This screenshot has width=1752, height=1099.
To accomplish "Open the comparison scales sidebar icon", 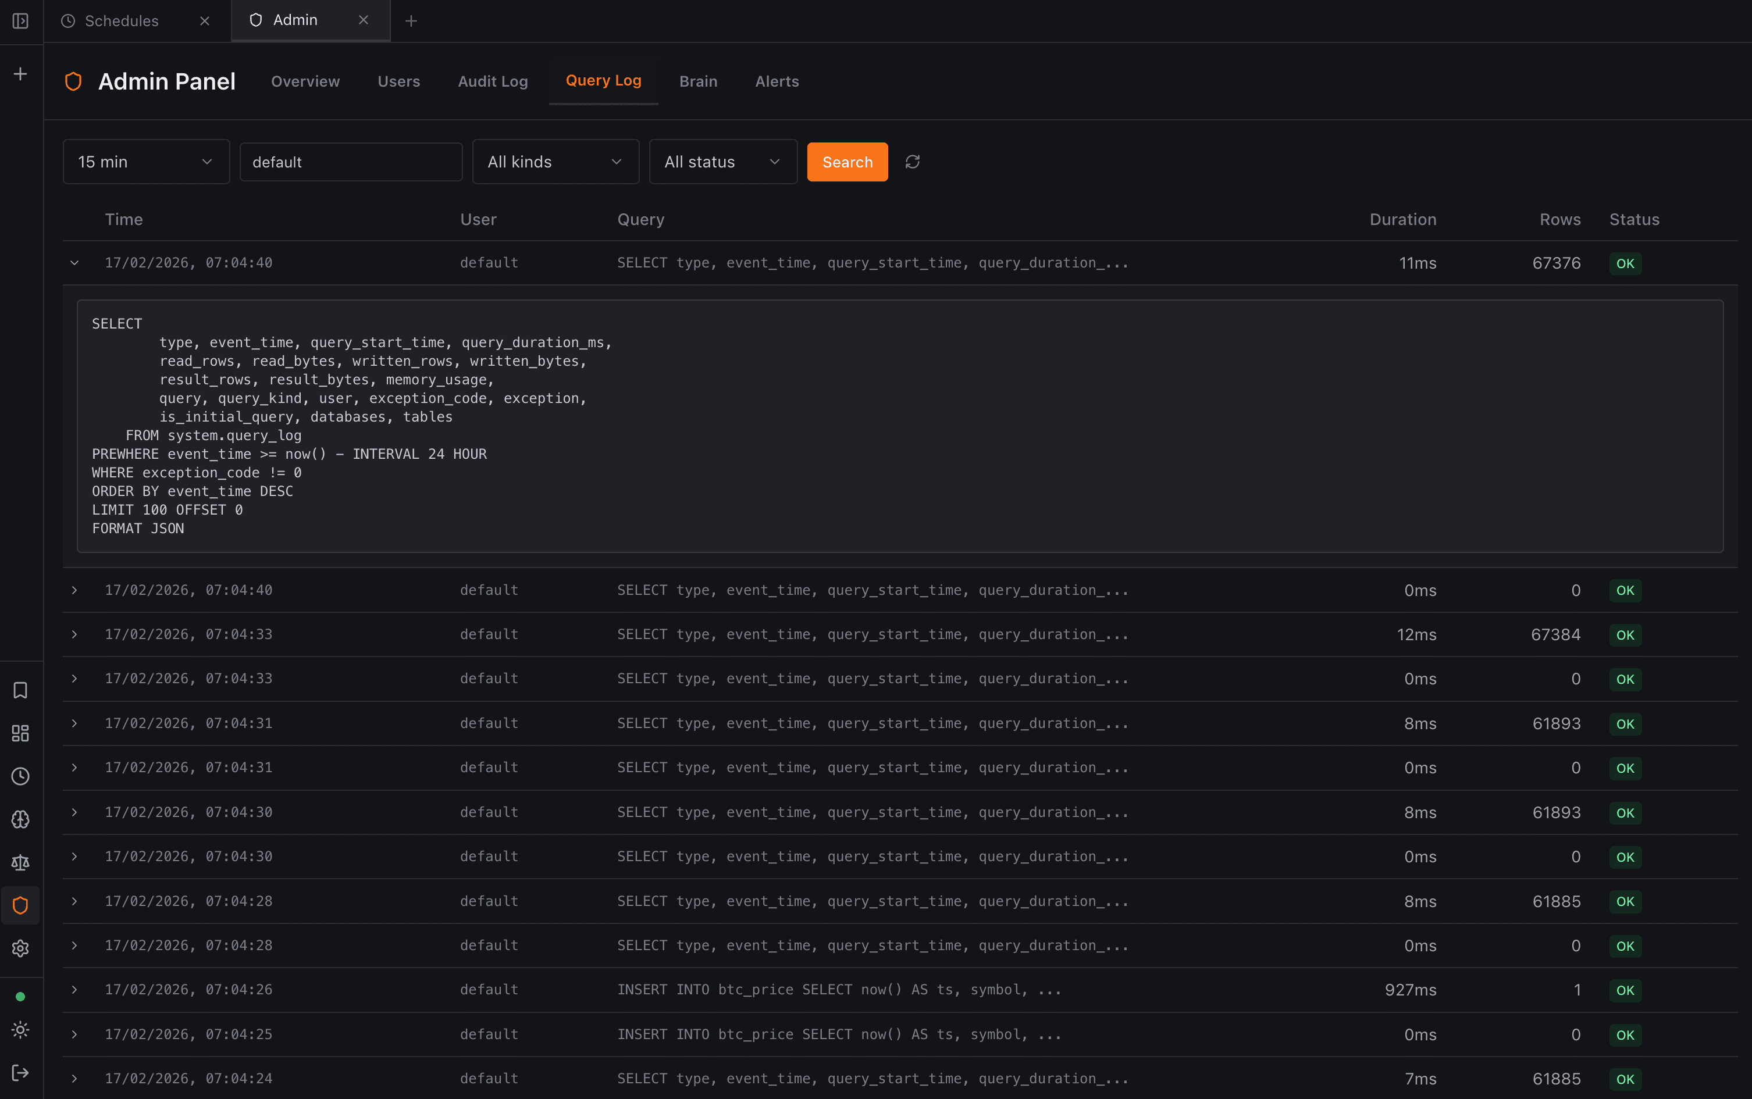I will 20,862.
